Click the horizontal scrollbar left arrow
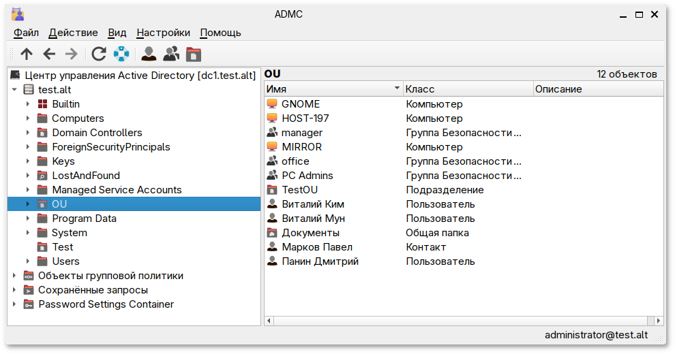The height and width of the screenshot is (354, 675). (269, 321)
